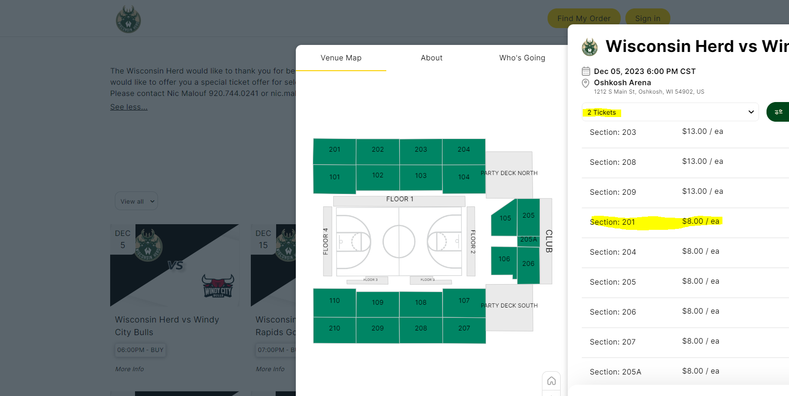
Task: Select section 105 on the seating map
Action: pos(504,219)
